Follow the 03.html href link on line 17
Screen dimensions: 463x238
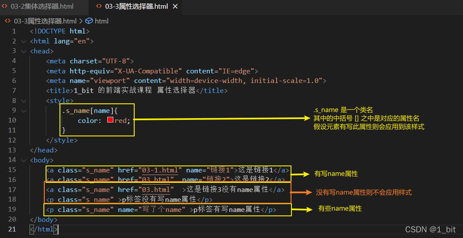tap(156, 190)
